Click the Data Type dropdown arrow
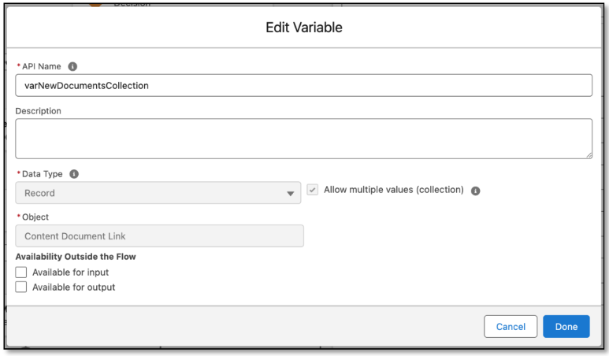 tap(290, 193)
